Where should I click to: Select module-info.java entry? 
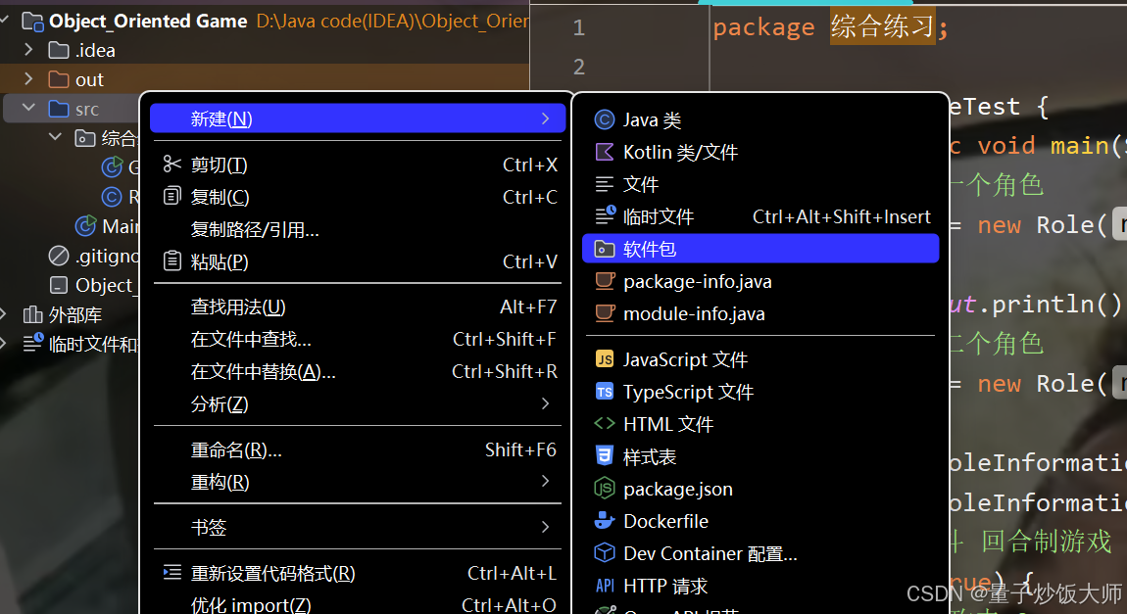pos(760,313)
